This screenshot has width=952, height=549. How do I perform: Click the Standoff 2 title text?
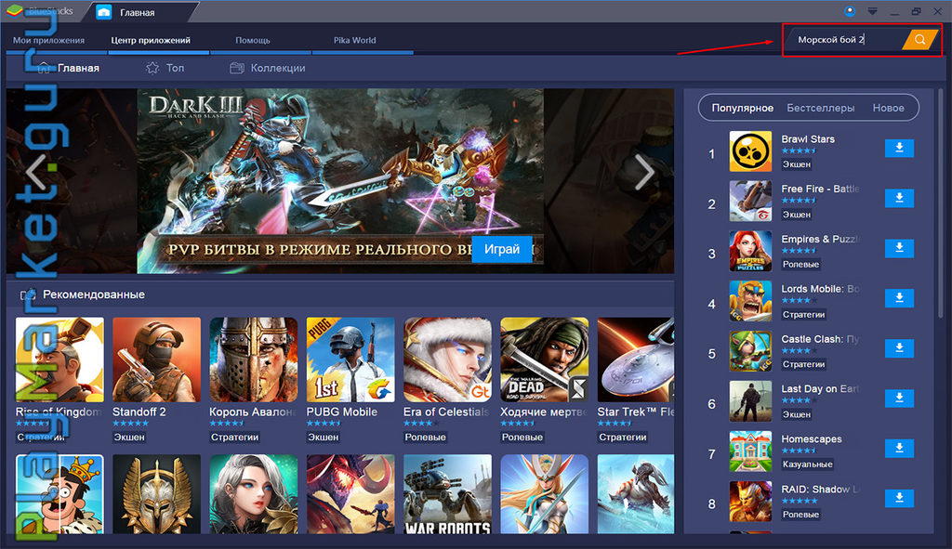[139, 412]
